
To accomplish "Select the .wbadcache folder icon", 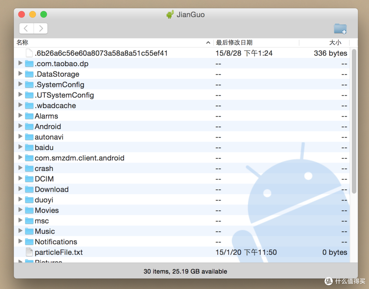I will [29, 105].
